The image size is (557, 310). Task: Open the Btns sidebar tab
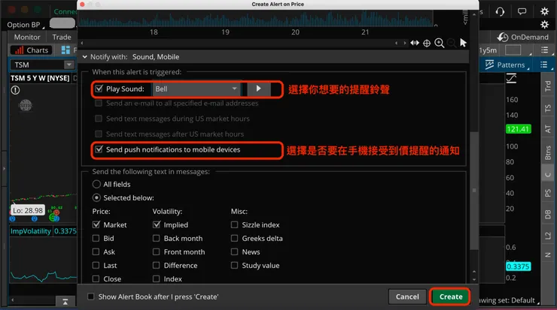point(548,152)
